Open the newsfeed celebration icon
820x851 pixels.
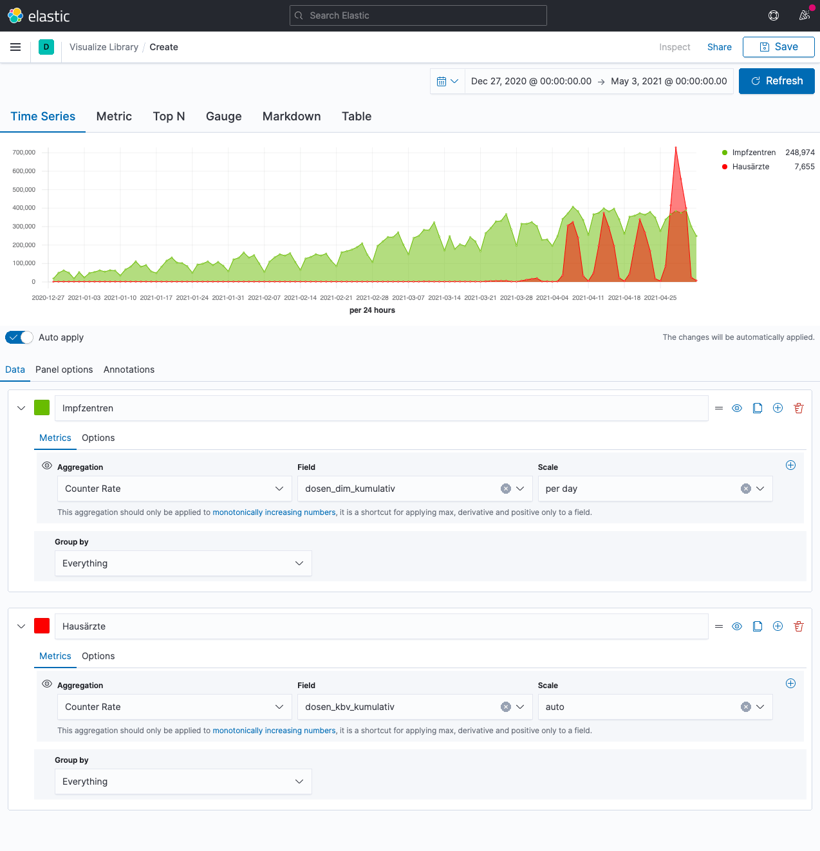coord(805,15)
